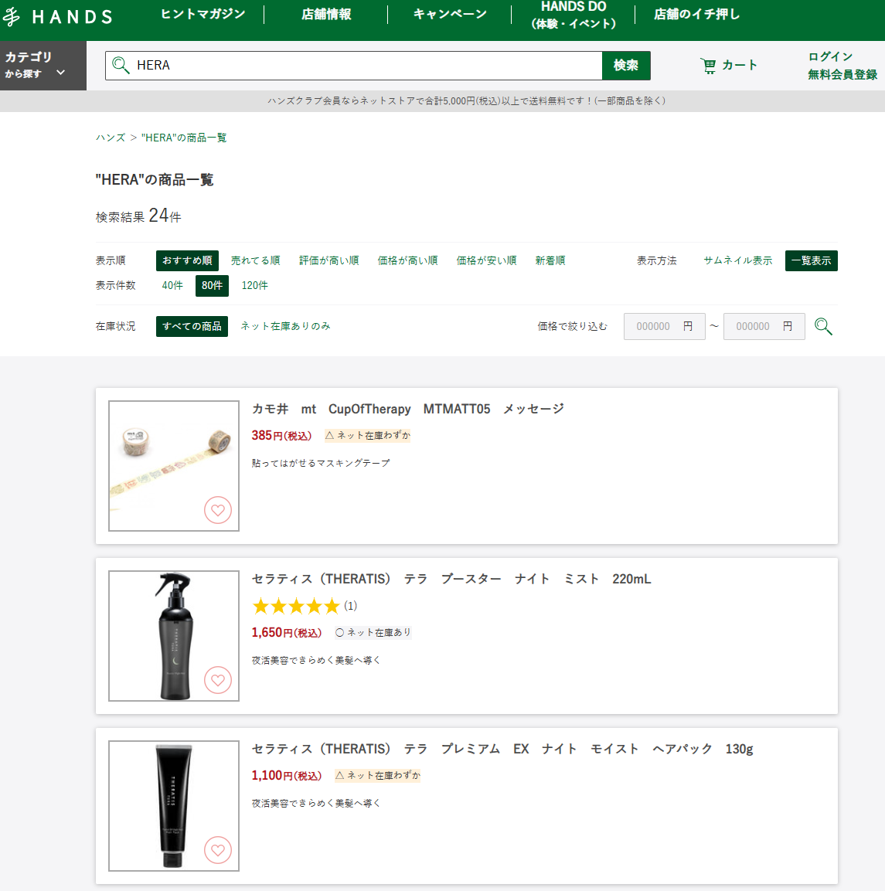Screen dimensions: 885x891
Task: Sort results by 評価が高い順
Action: coord(329,261)
